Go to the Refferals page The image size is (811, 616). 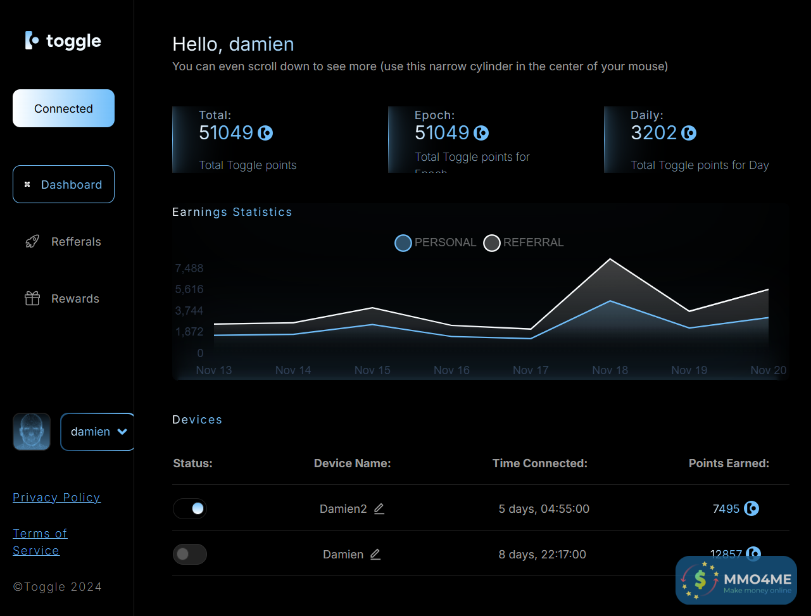click(63, 241)
